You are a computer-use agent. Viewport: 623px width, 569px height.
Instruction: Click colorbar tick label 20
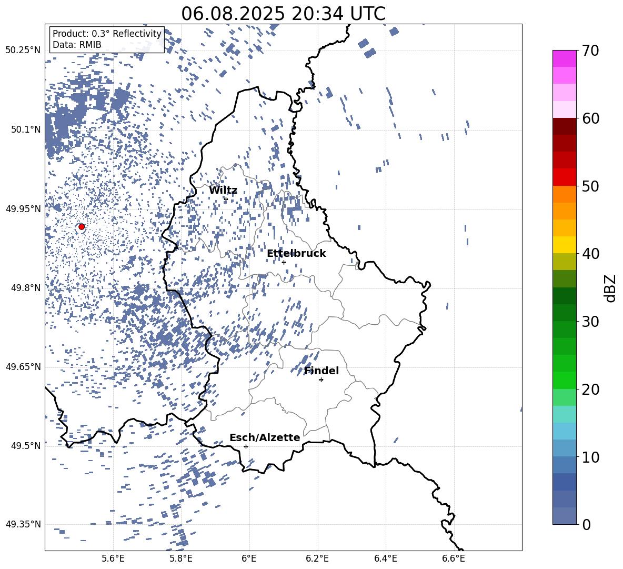point(590,390)
